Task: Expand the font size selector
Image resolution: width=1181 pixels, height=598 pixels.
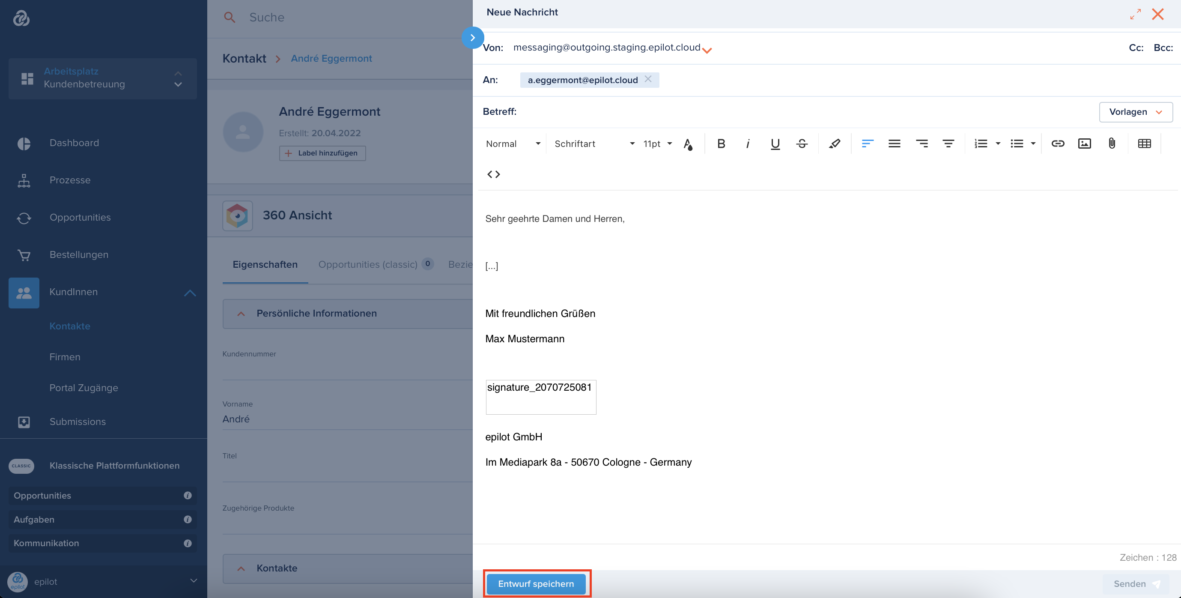Action: tap(657, 144)
